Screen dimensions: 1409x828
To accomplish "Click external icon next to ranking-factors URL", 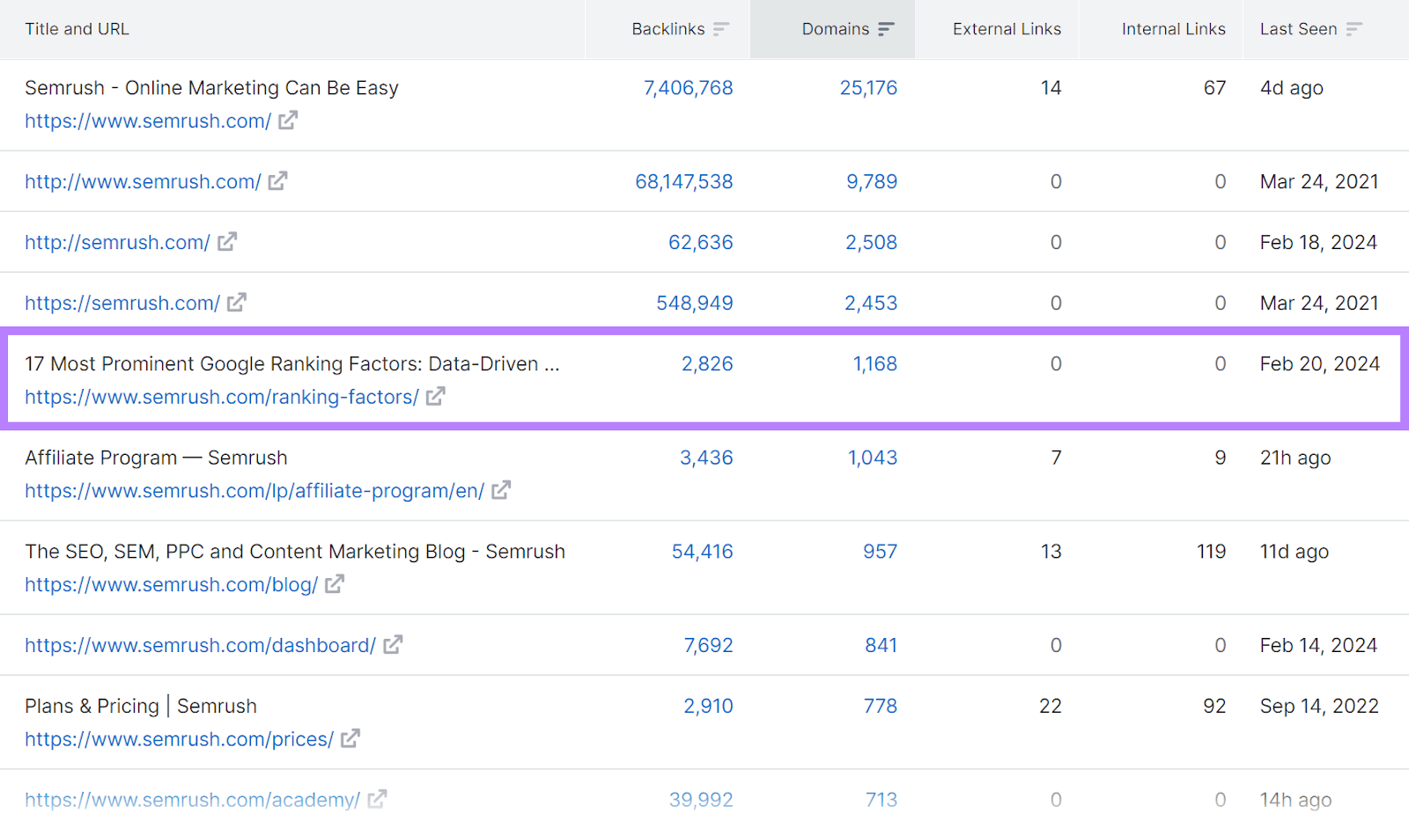I will (x=436, y=397).
